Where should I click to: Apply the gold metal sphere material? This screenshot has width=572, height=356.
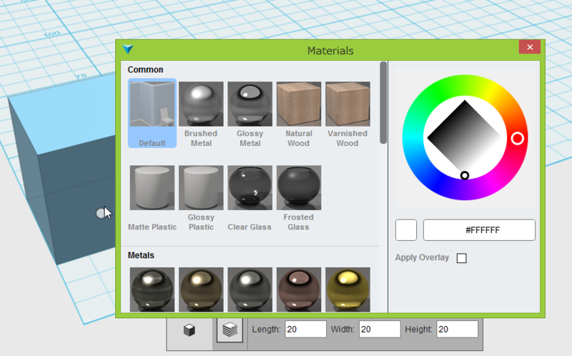(347, 290)
